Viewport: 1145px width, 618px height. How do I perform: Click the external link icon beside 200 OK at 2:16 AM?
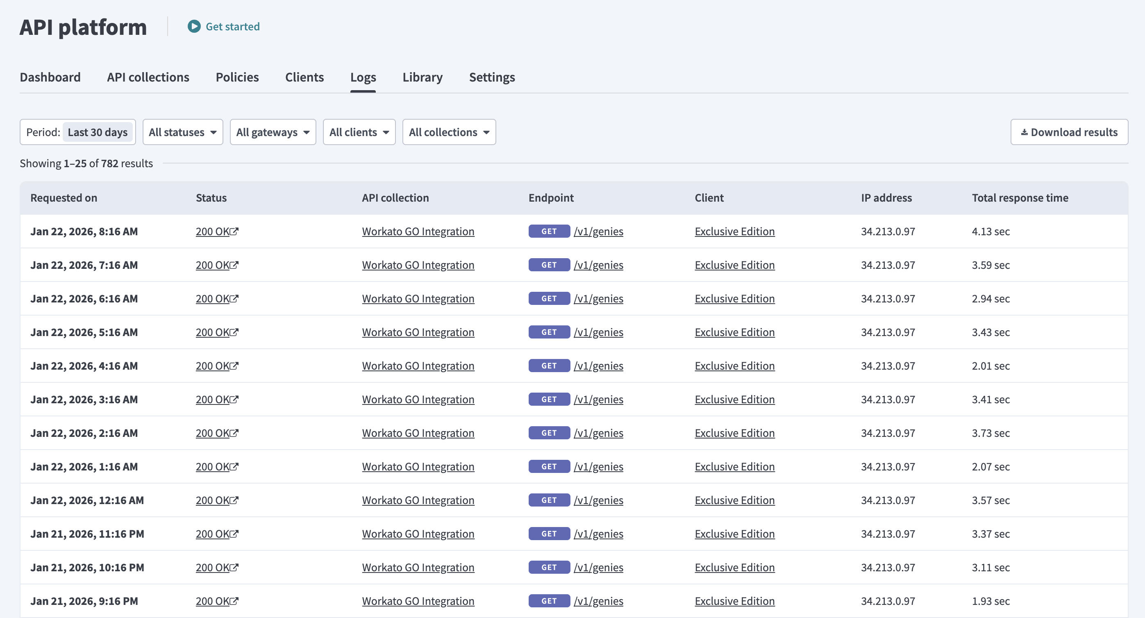[x=235, y=433]
